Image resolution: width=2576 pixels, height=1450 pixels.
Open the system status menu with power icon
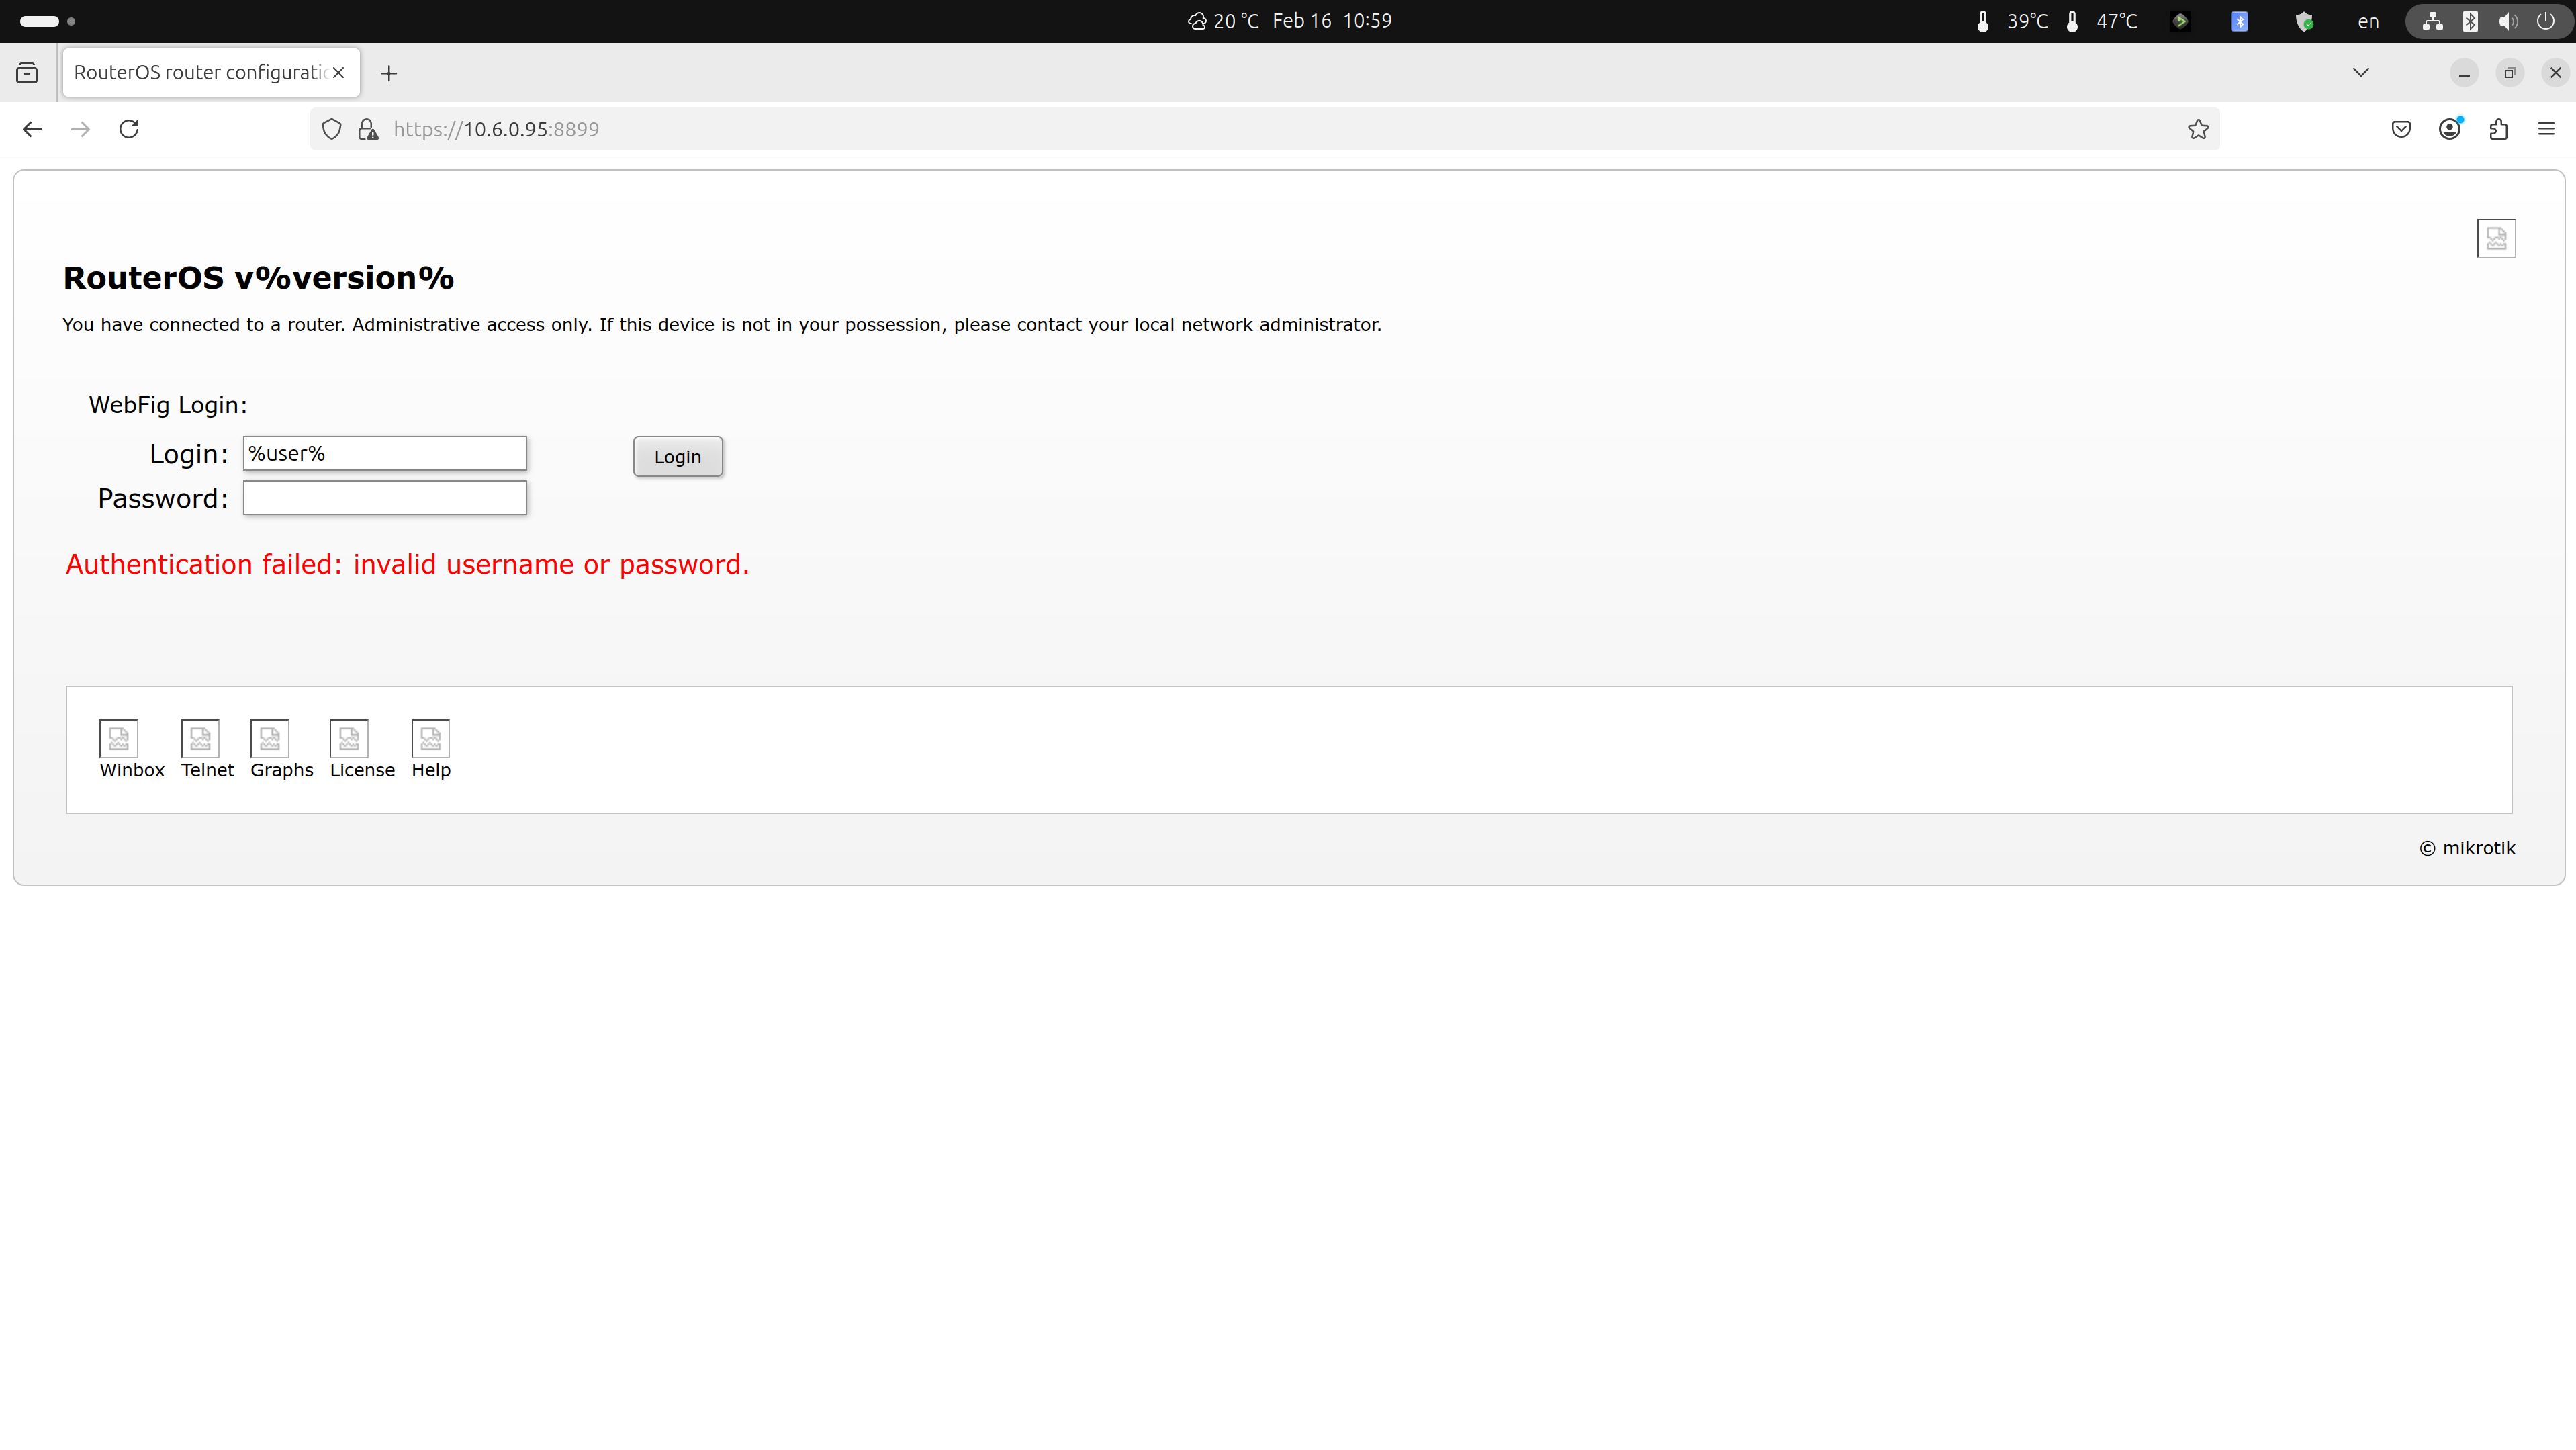[2489, 21]
